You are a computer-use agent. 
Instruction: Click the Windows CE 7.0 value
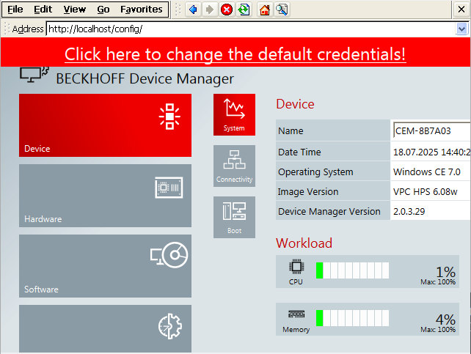[426, 172]
